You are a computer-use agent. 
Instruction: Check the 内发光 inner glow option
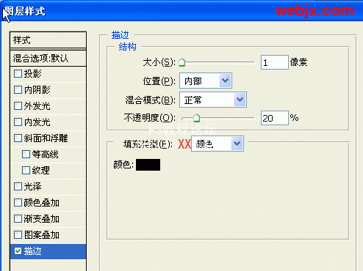[x=18, y=122]
